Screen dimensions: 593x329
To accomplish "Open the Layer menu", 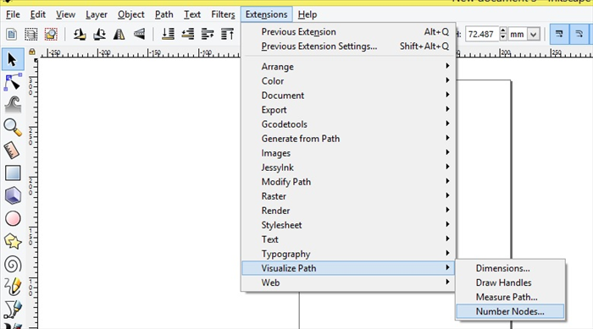I will (x=97, y=14).
